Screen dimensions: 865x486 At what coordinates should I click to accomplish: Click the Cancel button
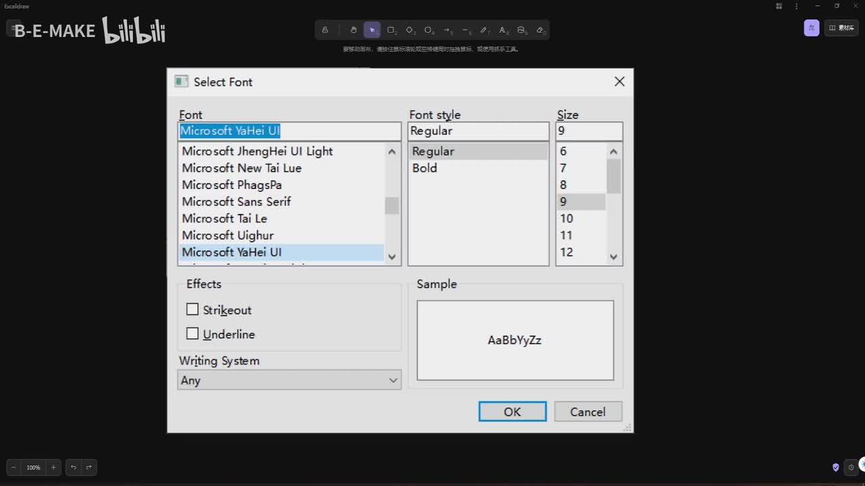pos(588,412)
